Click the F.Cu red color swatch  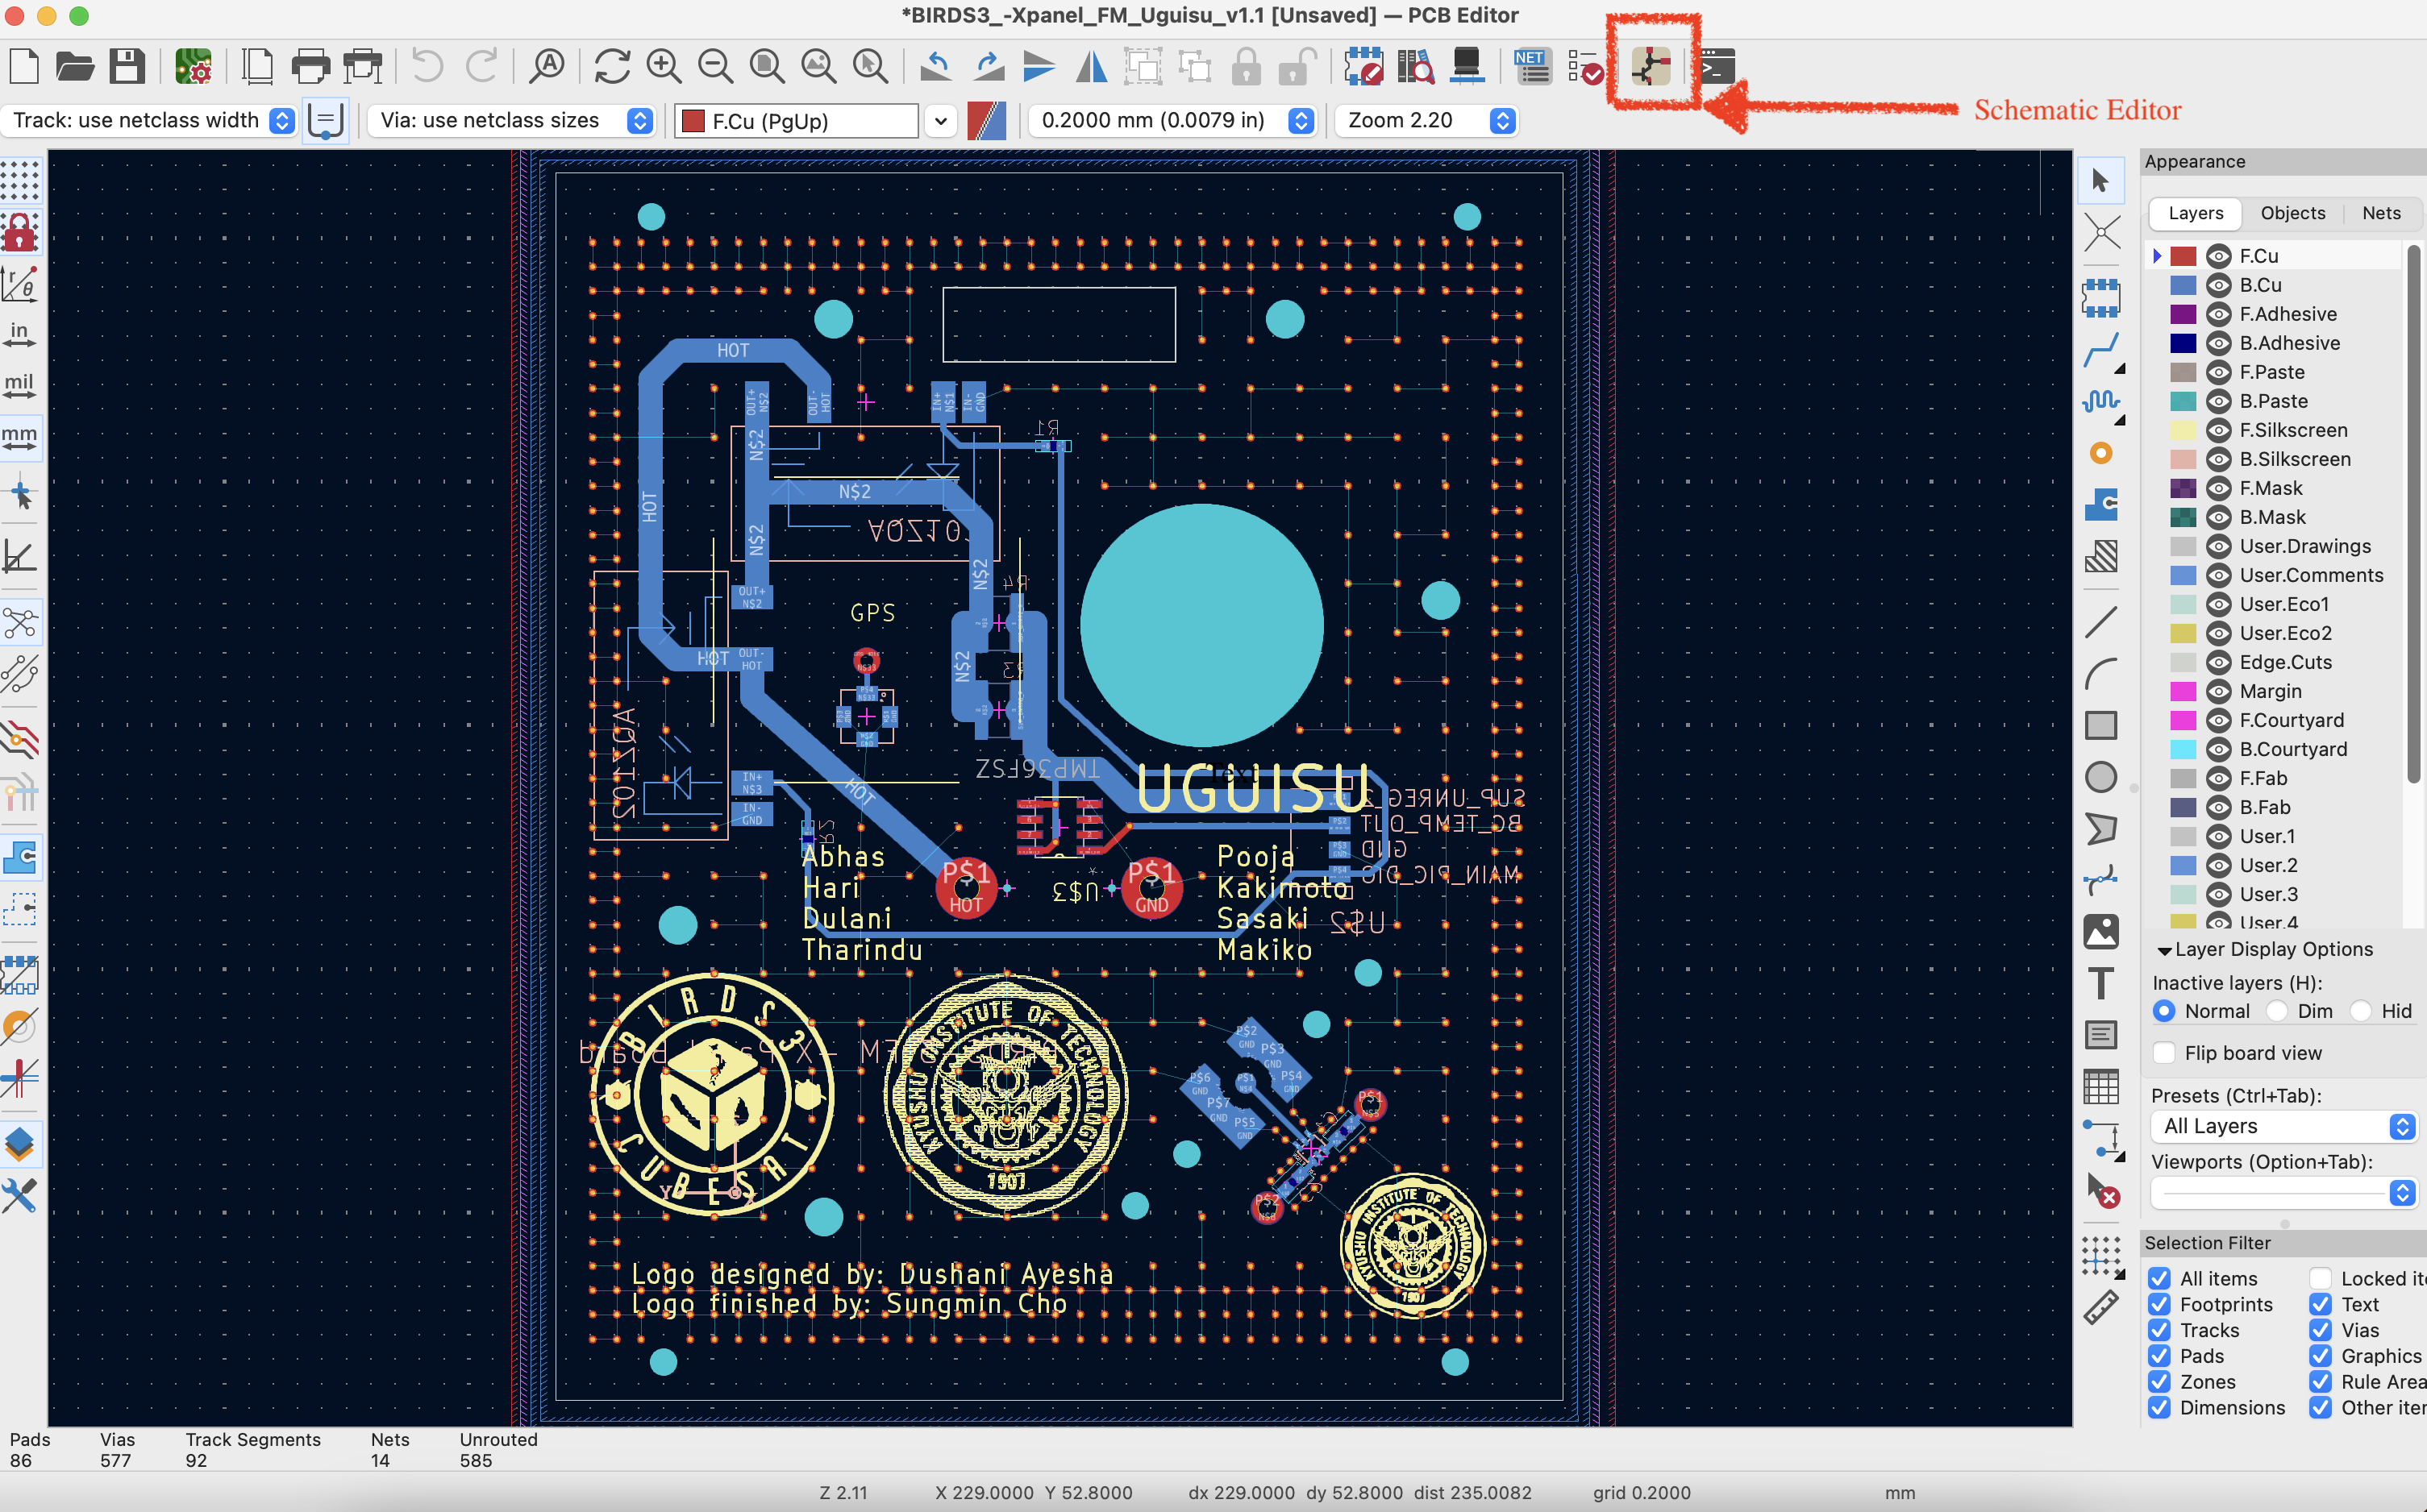point(2183,256)
